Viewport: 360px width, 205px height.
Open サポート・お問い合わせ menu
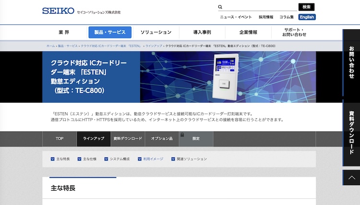(x=294, y=32)
